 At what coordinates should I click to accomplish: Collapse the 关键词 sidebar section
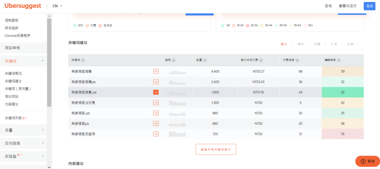click(42, 61)
